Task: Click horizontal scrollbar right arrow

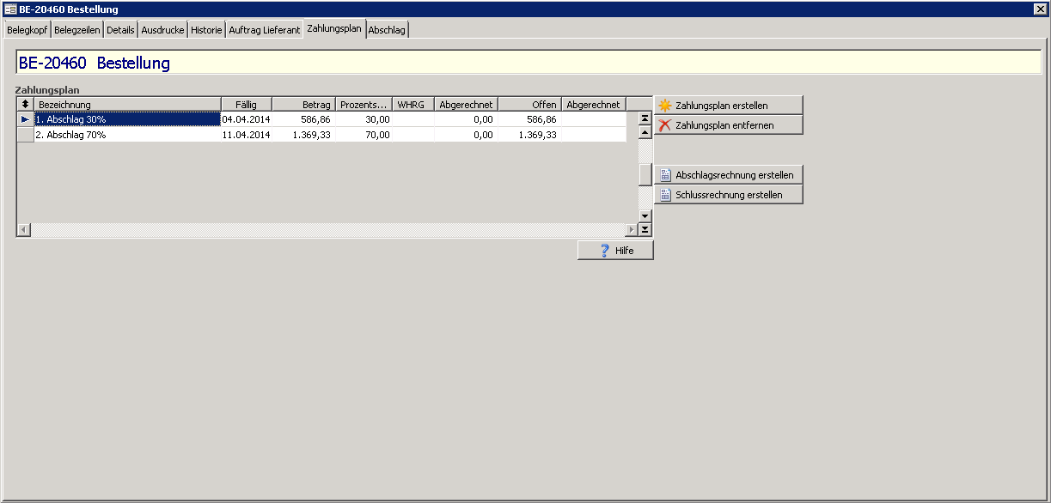Action: [x=631, y=229]
